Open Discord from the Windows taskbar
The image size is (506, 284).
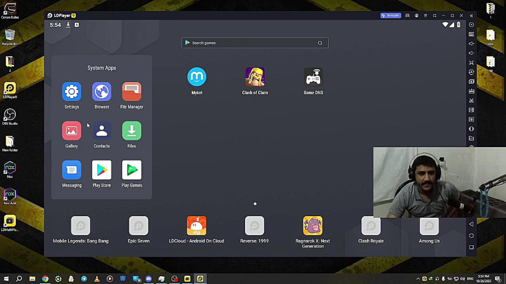(148, 279)
